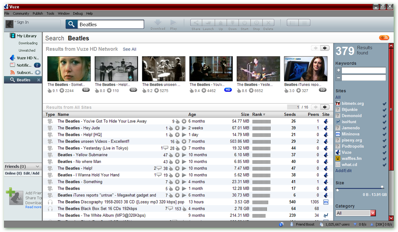This screenshot has width=398, height=232.
Task: Click the Size slider's left handle
Action: (x=337, y=190)
